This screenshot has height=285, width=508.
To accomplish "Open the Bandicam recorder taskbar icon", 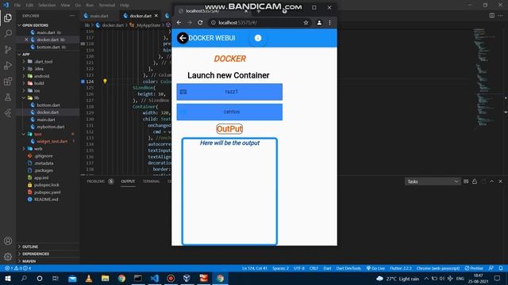I will coord(171,278).
